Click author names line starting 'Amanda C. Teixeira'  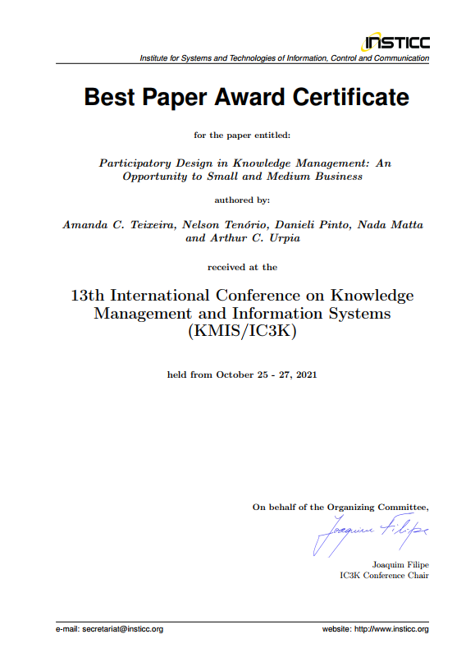point(243,225)
